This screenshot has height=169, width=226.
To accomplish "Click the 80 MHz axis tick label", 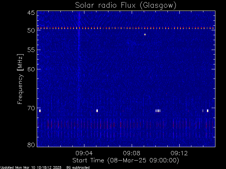I will pos(31,145).
